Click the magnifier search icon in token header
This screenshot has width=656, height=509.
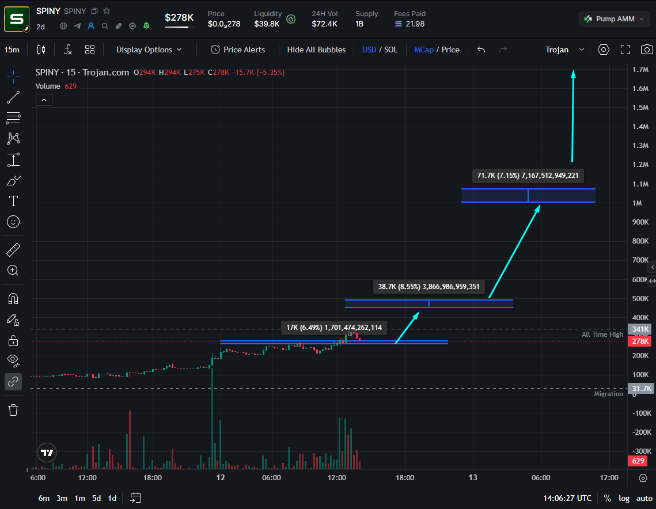click(x=105, y=26)
